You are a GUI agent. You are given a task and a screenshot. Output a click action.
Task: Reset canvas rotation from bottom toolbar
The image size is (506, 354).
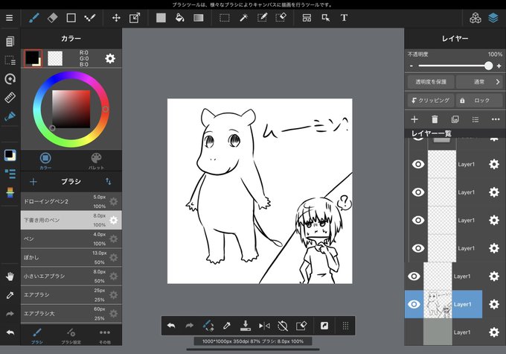click(283, 326)
